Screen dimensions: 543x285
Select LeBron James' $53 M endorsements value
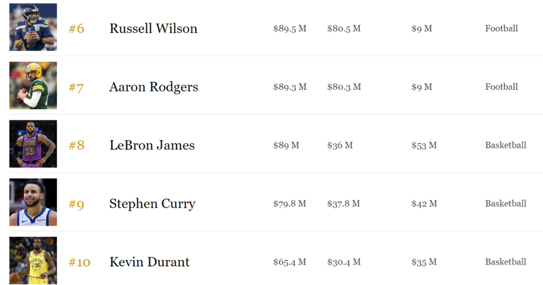[424, 146]
